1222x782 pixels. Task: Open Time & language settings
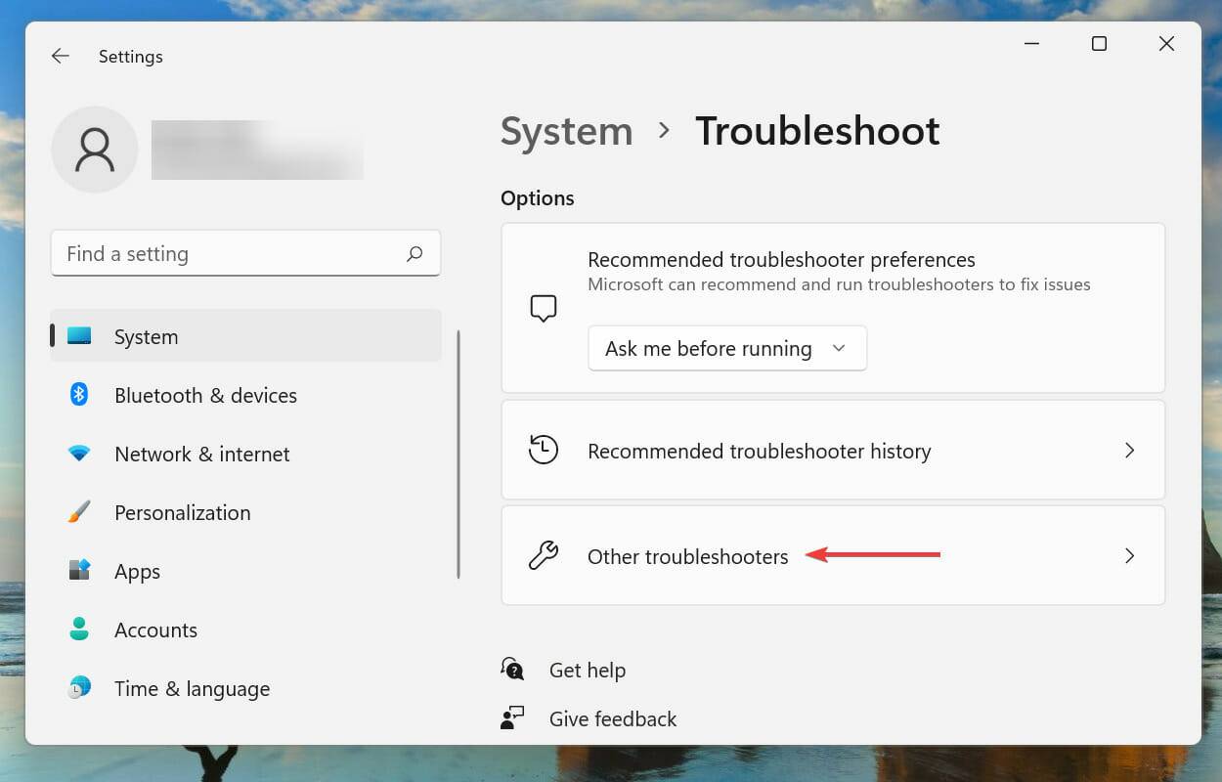246,688
